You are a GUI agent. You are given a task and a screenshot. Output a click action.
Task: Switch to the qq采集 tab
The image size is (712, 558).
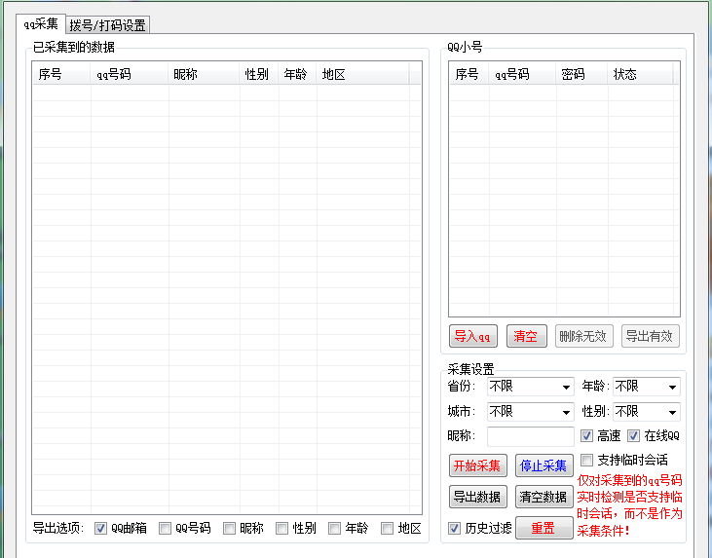tap(41, 23)
